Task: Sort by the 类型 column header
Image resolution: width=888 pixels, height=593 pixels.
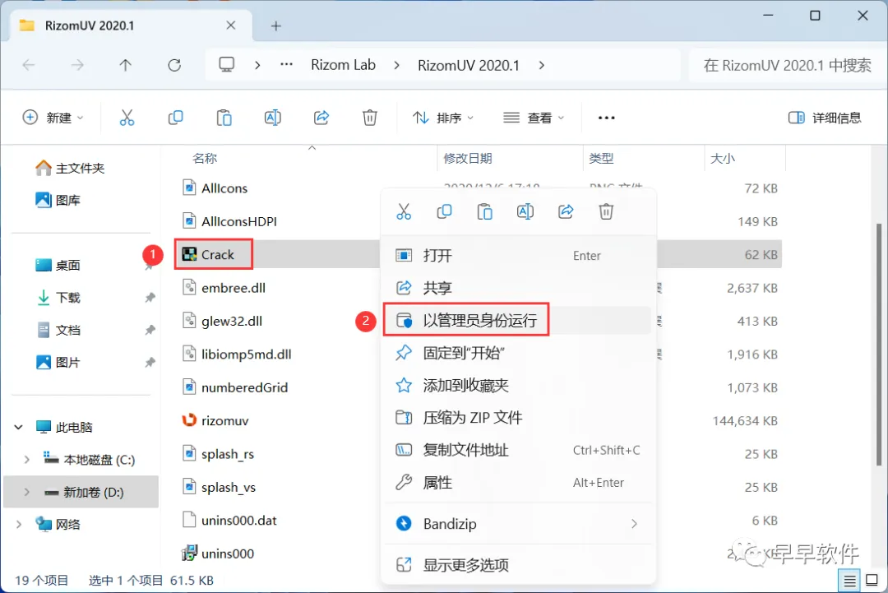Action: click(x=601, y=158)
